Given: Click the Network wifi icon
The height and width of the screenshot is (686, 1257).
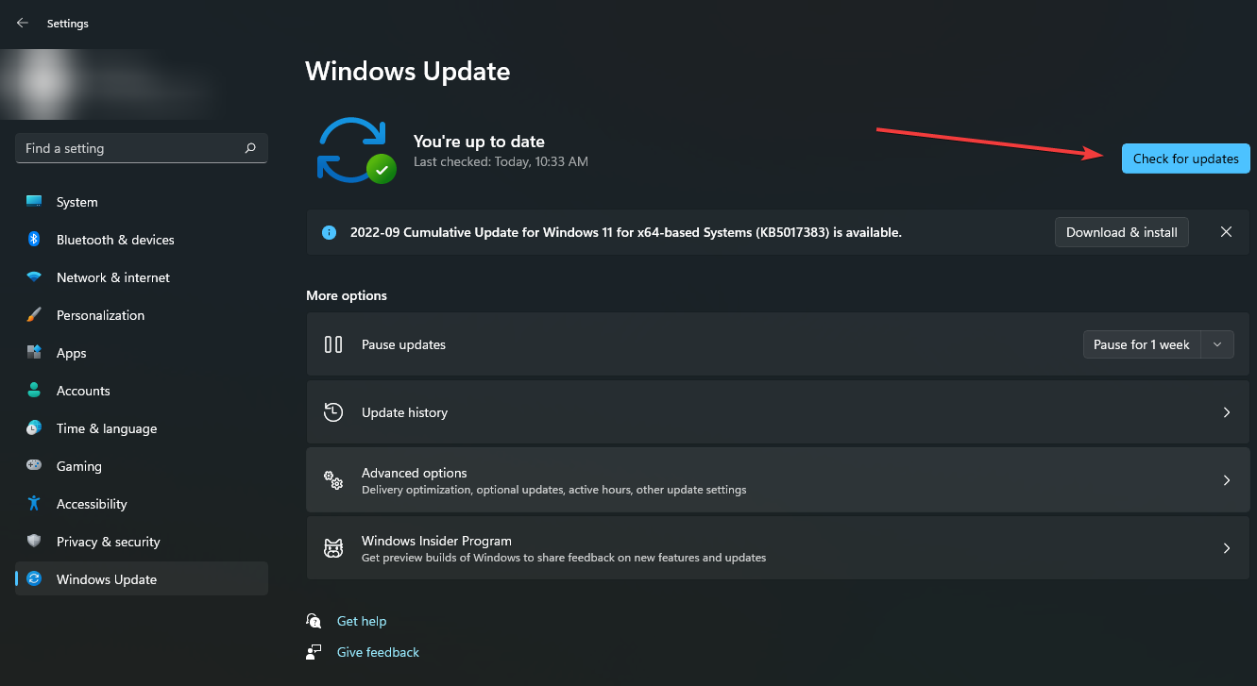Looking at the screenshot, I should [34, 277].
